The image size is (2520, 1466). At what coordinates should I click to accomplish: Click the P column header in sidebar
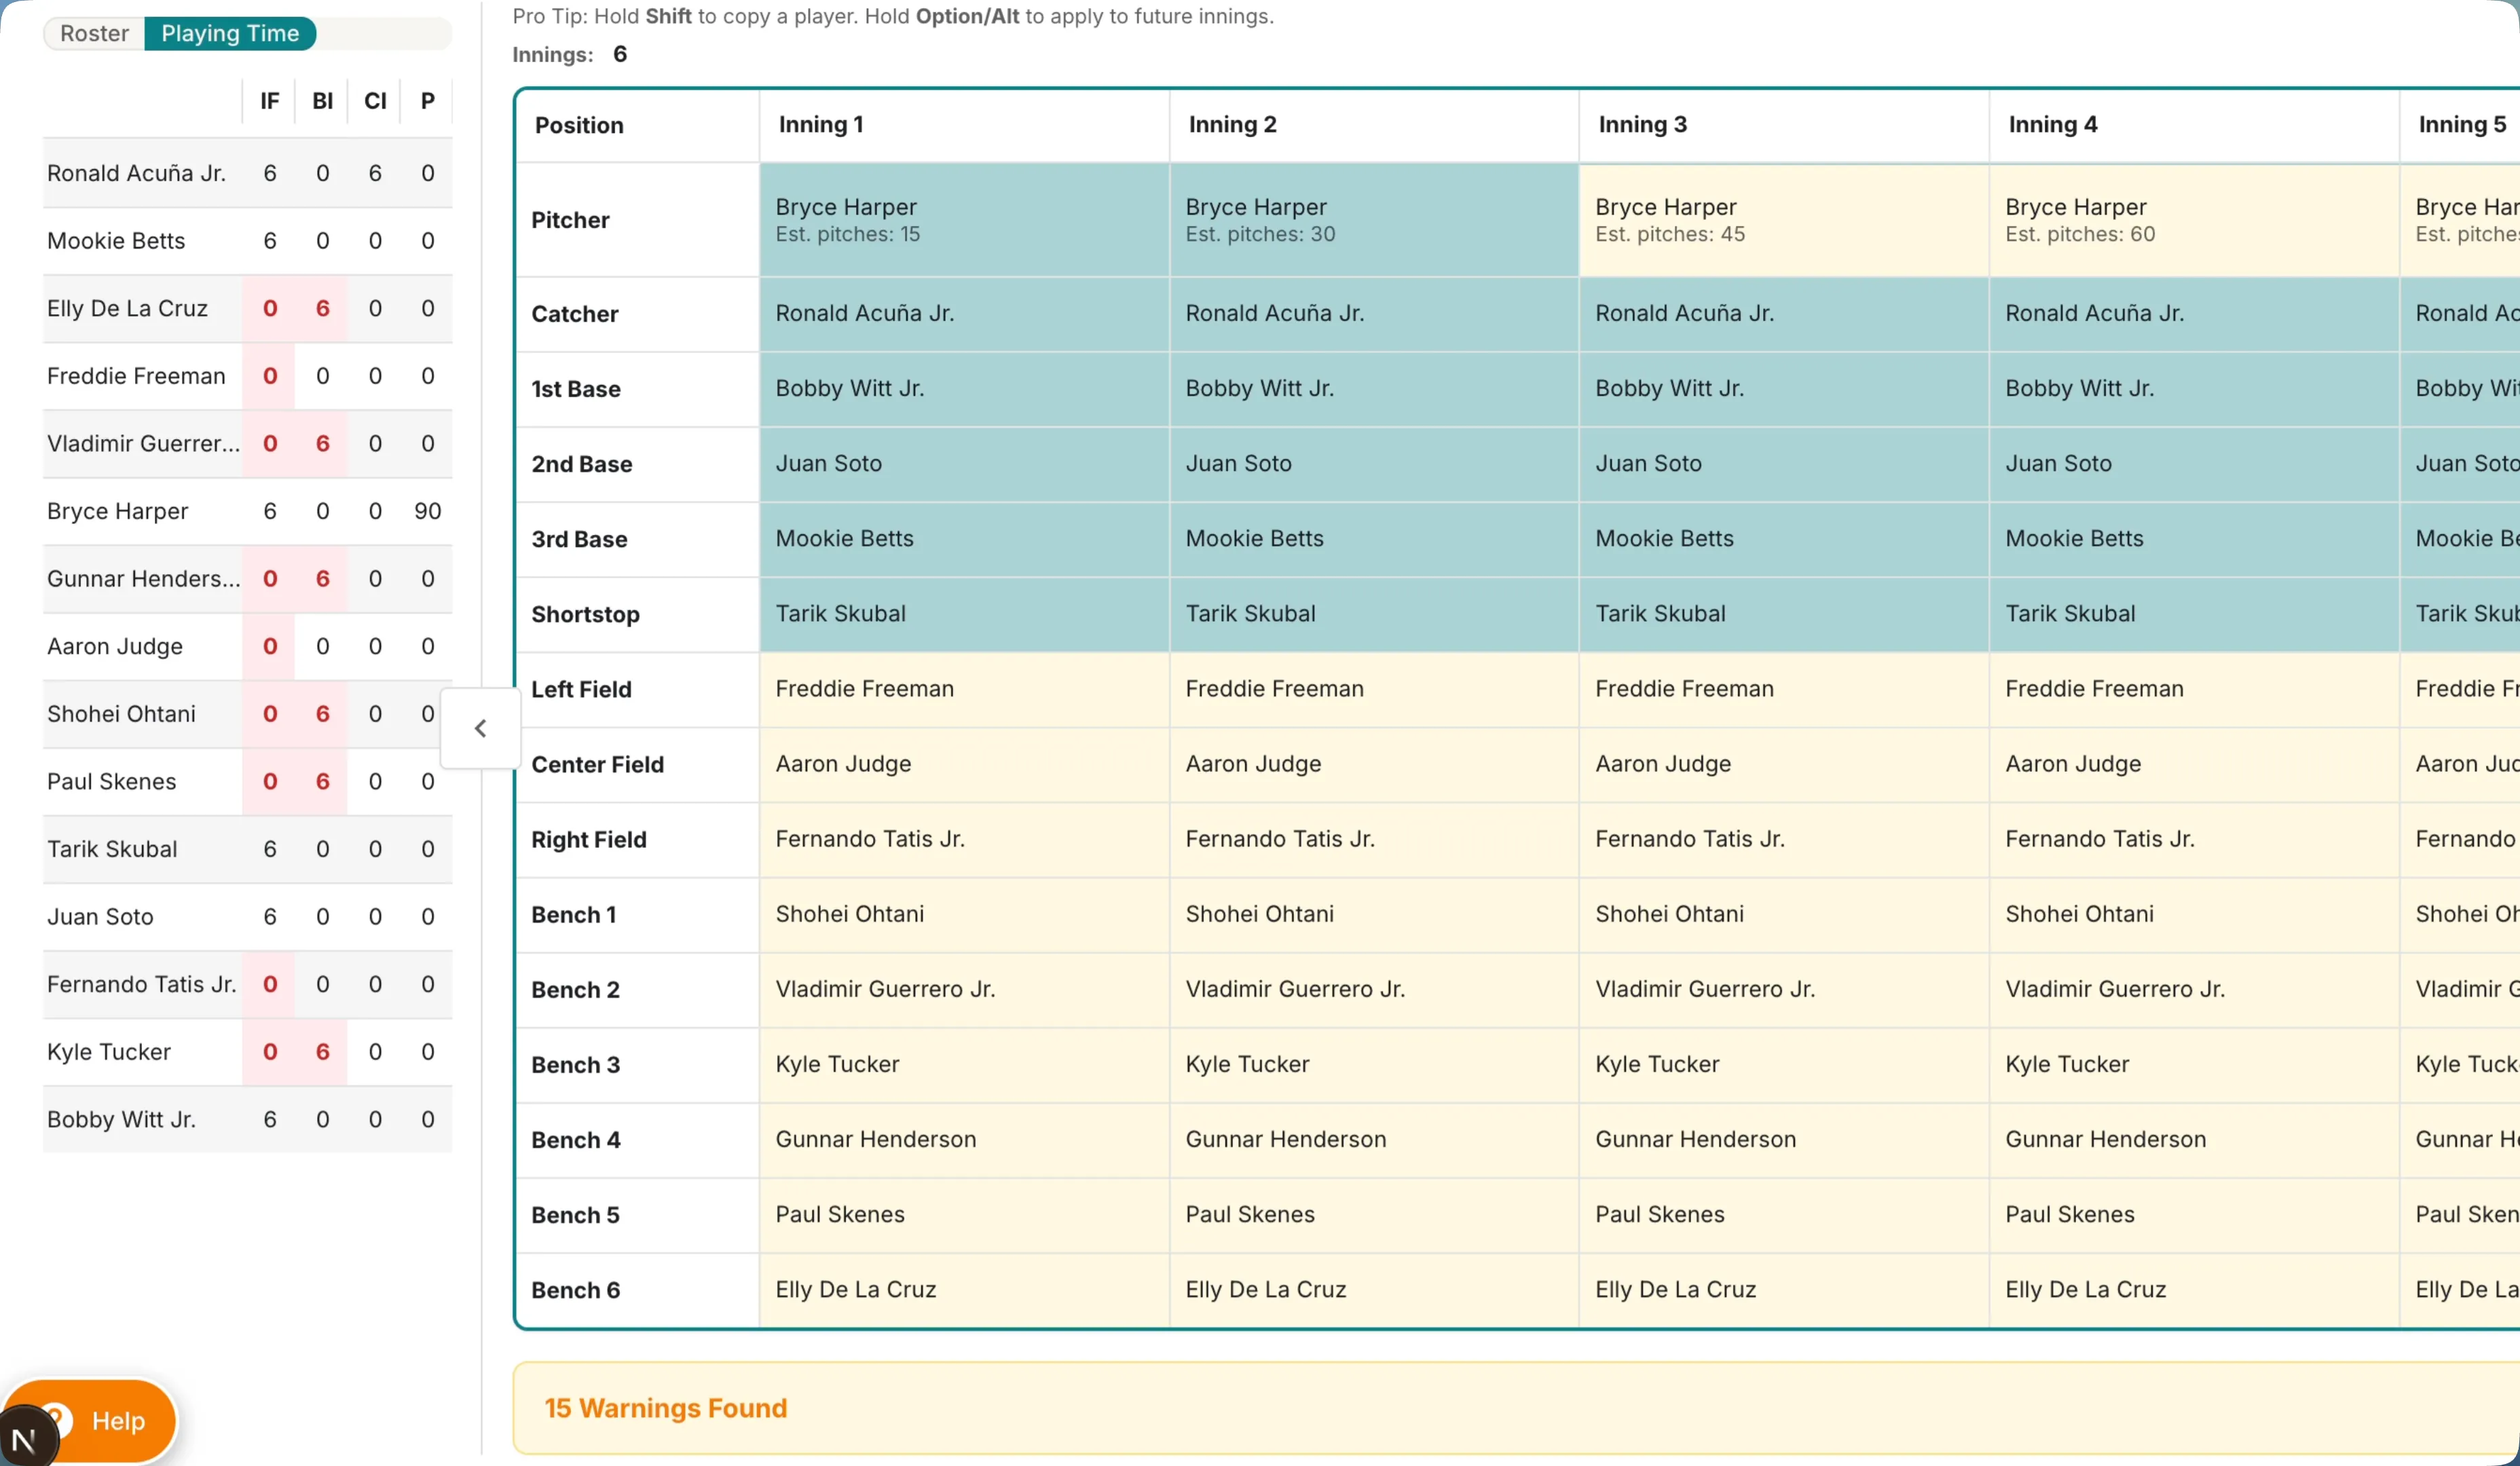pos(427,101)
